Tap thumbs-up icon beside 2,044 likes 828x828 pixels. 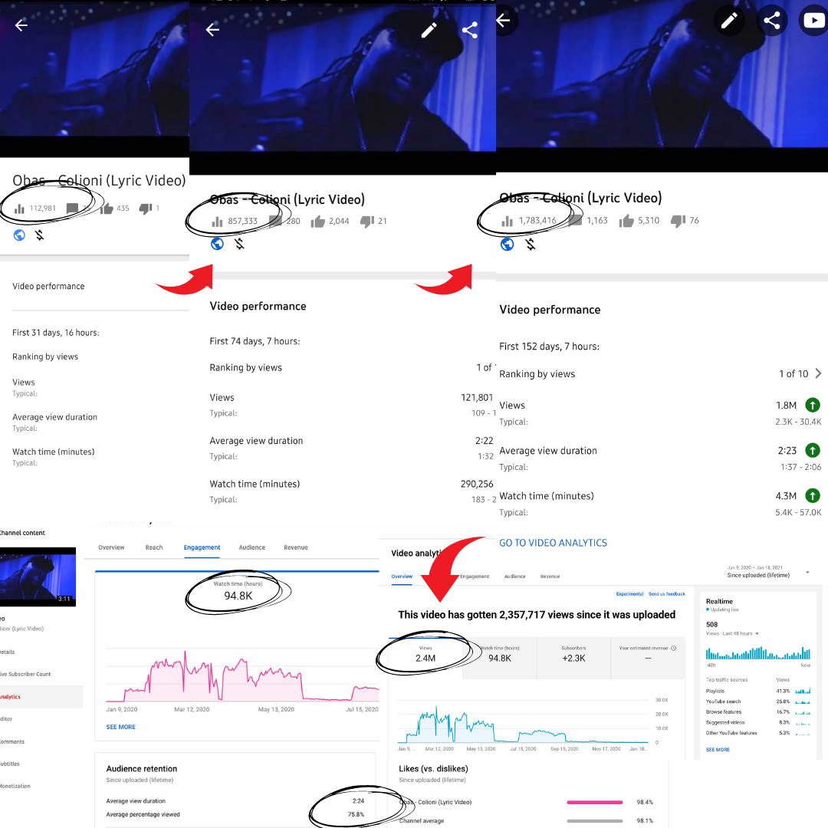click(x=317, y=222)
